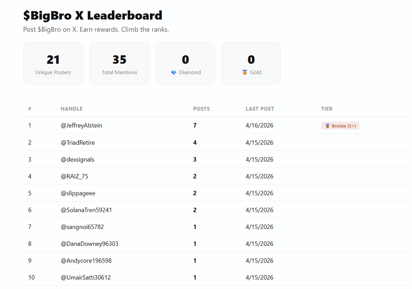This screenshot has height=289, width=412.
Task: Click the gold medal icon in Gold card
Action: pos(245,72)
